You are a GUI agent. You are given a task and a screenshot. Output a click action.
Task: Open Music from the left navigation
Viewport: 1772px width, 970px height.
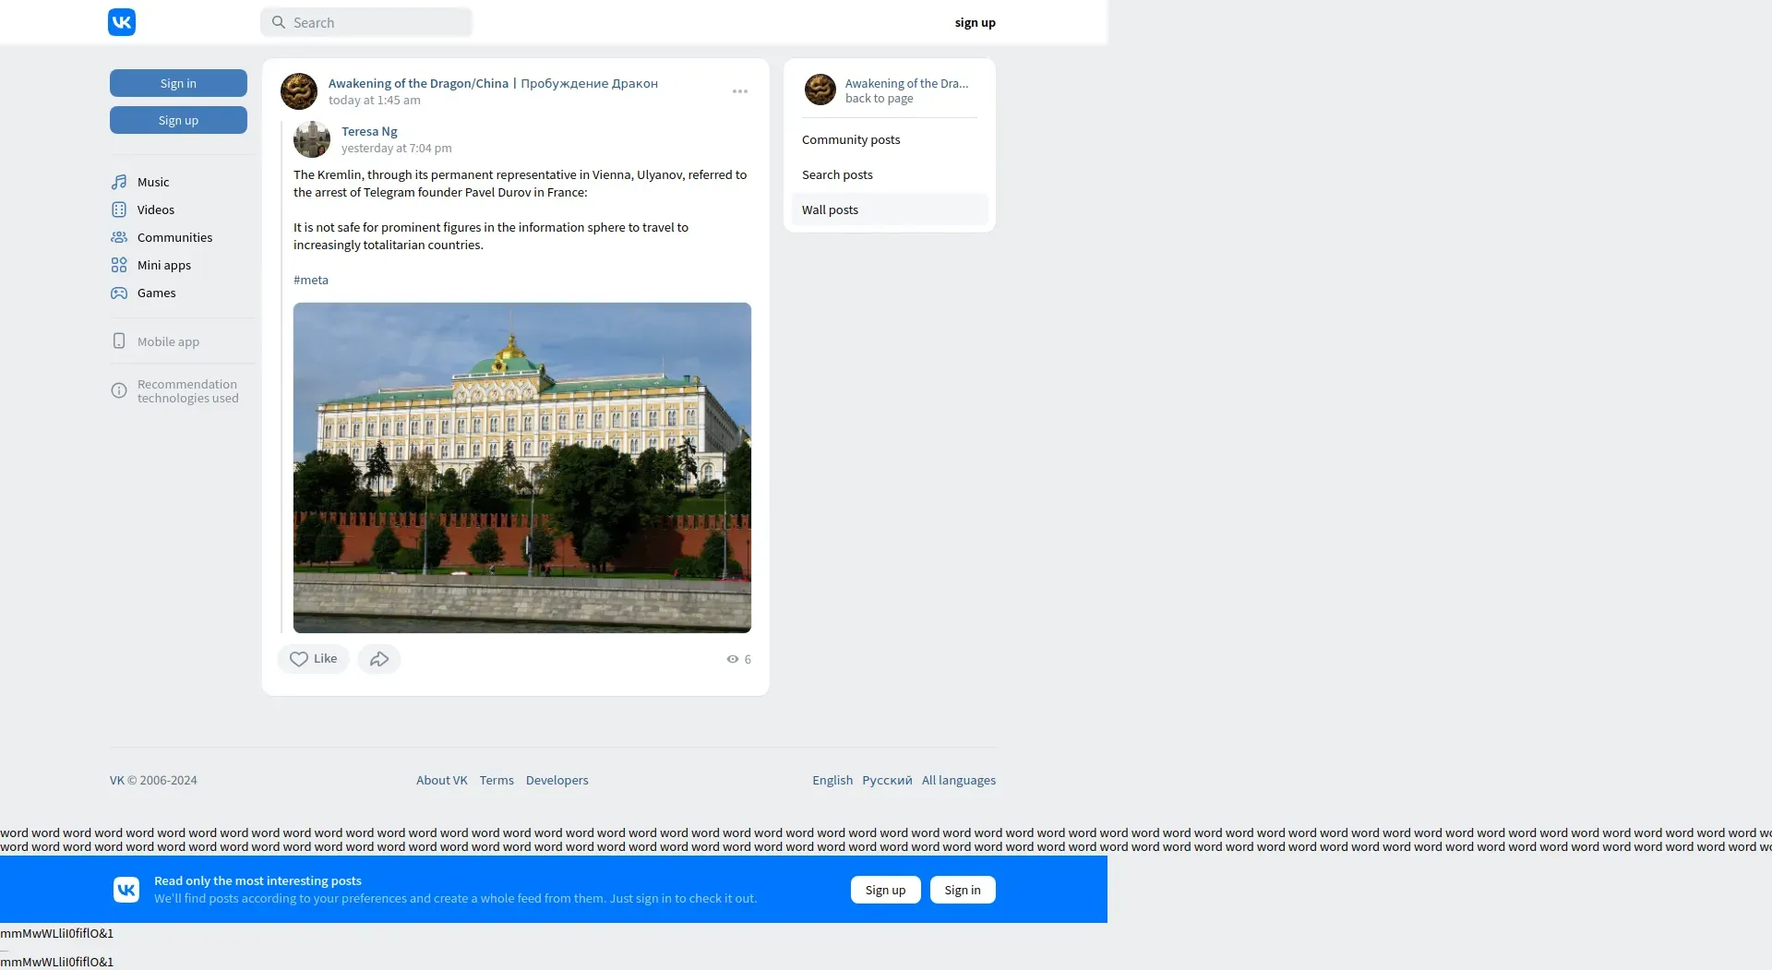[x=153, y=182]
